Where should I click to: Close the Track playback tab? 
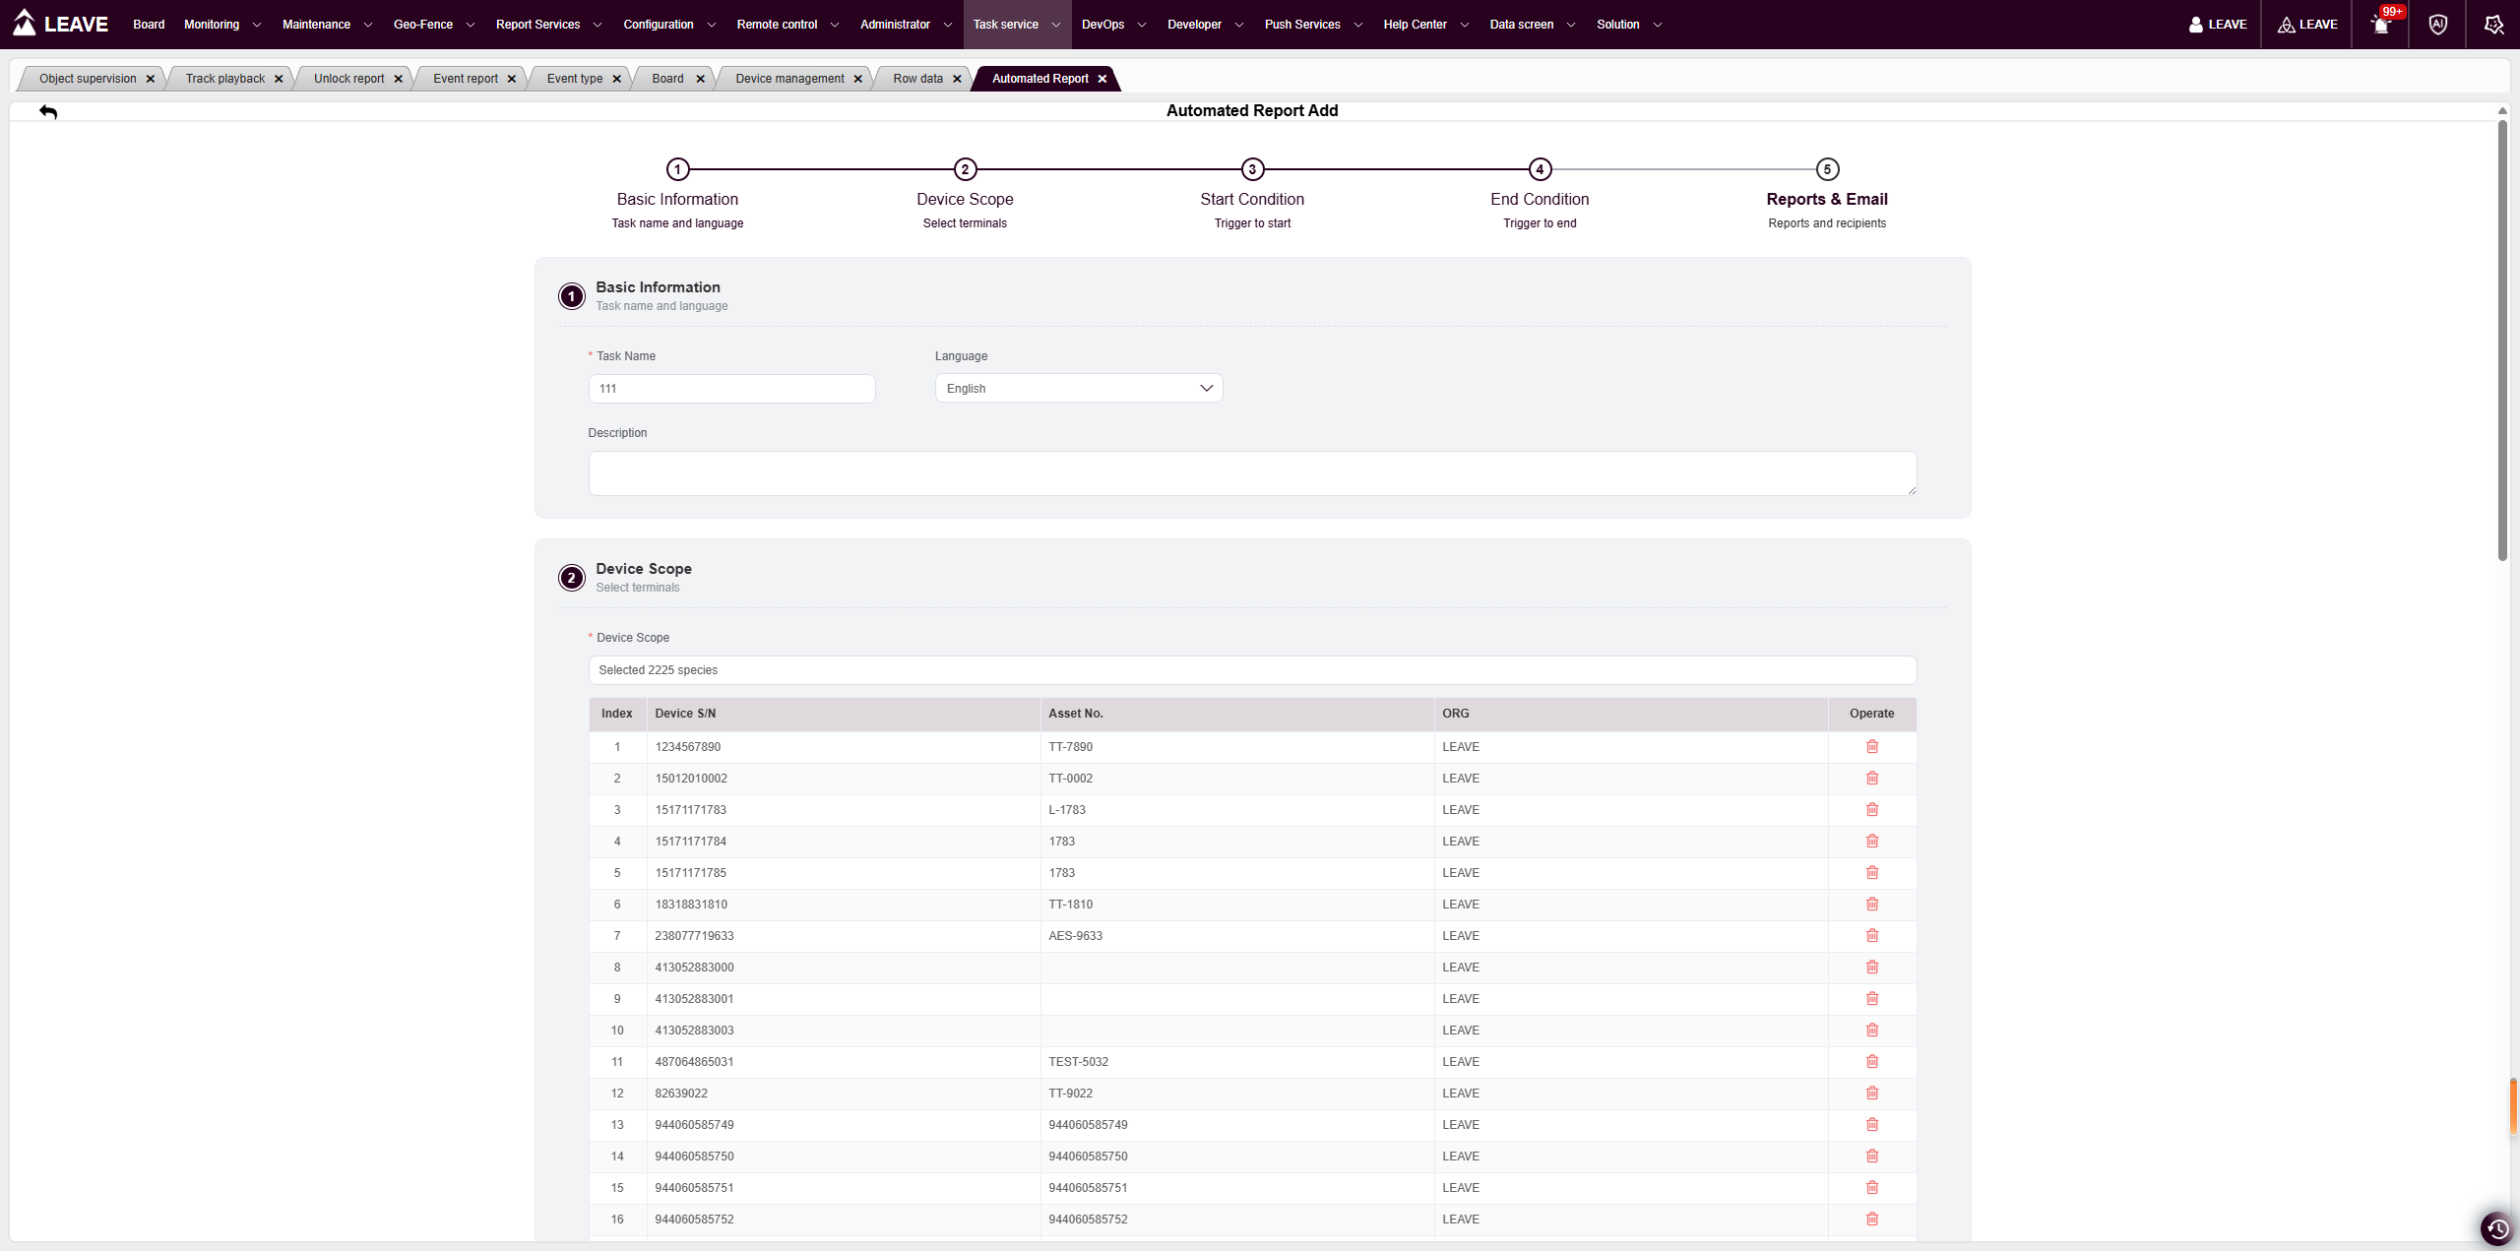click(279, 79)
